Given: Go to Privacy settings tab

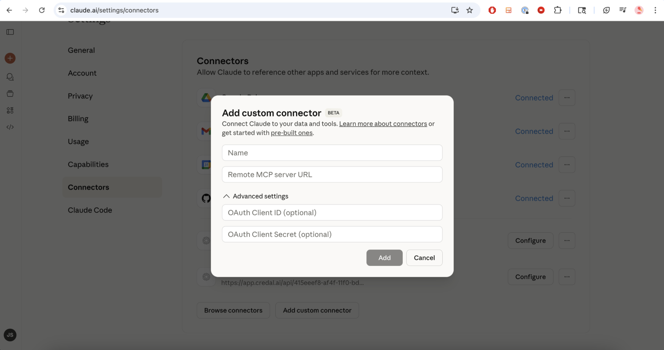Looking at the screenshot, I should [80, 96].
